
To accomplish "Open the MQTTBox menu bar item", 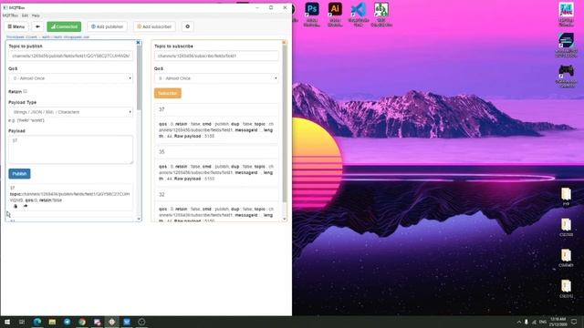I will [x=10, y=15].
